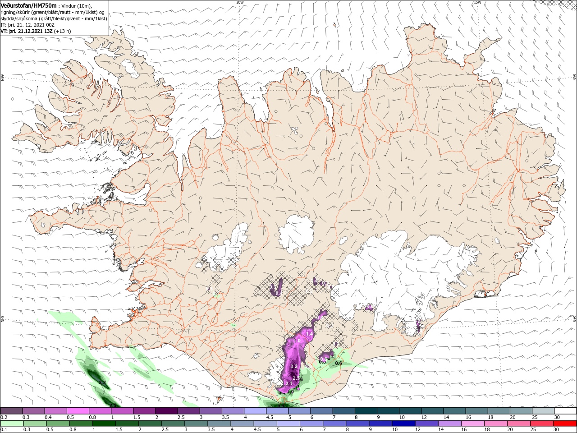This screenshot has width=577, height=433.
Task: Click the 15W longitude label
Action: [x=477, y=2]
